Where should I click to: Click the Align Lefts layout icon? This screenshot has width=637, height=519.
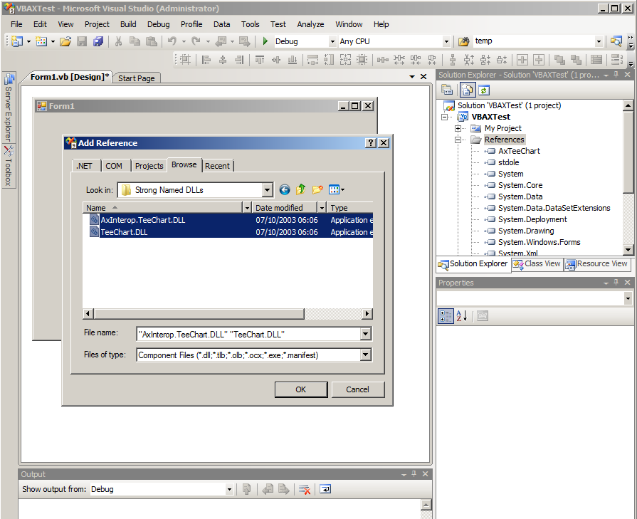click(206, 60)
